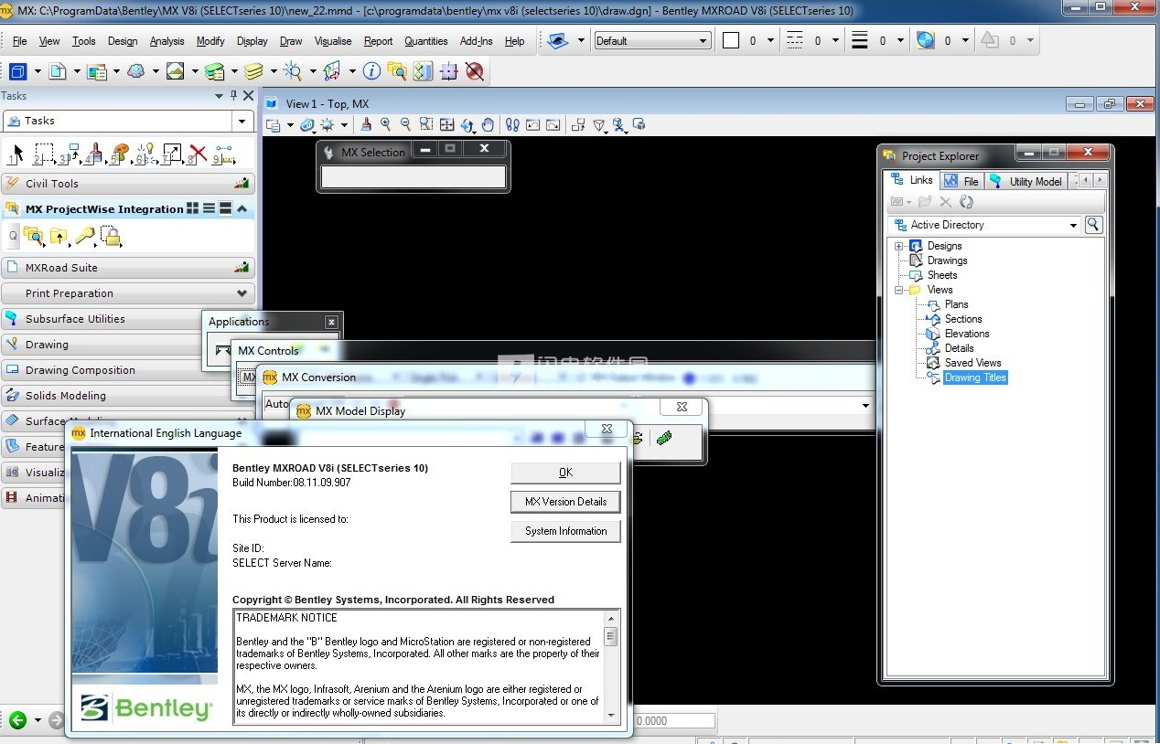Click the Walk footprints icon in View 1

point(512,124)
